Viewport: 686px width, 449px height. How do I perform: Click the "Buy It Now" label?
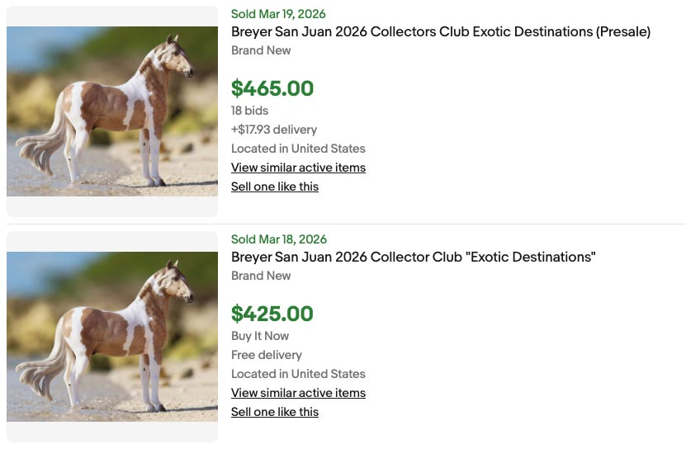pos(260,336)
